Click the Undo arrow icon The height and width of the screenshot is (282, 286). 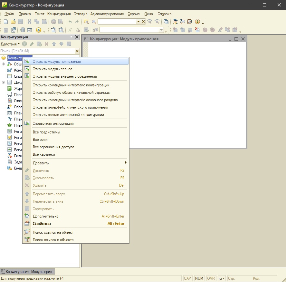point(70,22)
